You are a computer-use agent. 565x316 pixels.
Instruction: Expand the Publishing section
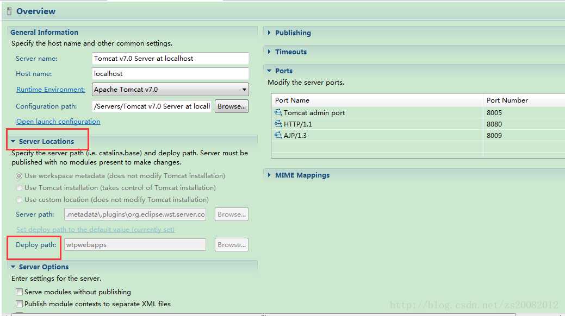[x=269, y=33]
